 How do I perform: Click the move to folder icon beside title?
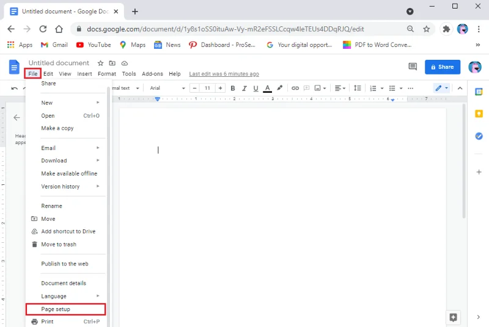(x=112, y=63)
